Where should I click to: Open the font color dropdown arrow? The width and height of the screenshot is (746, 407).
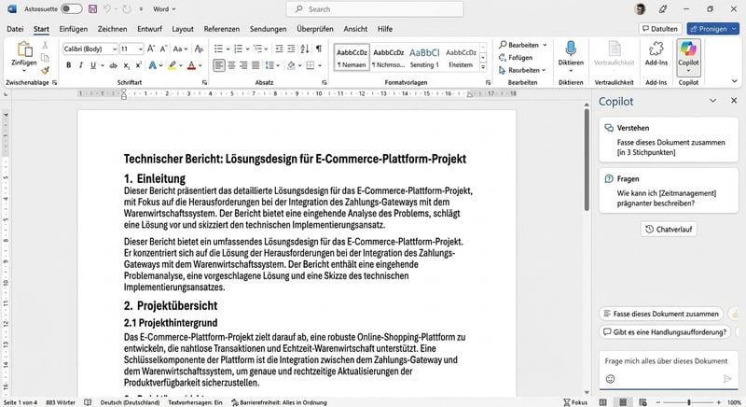200,65
